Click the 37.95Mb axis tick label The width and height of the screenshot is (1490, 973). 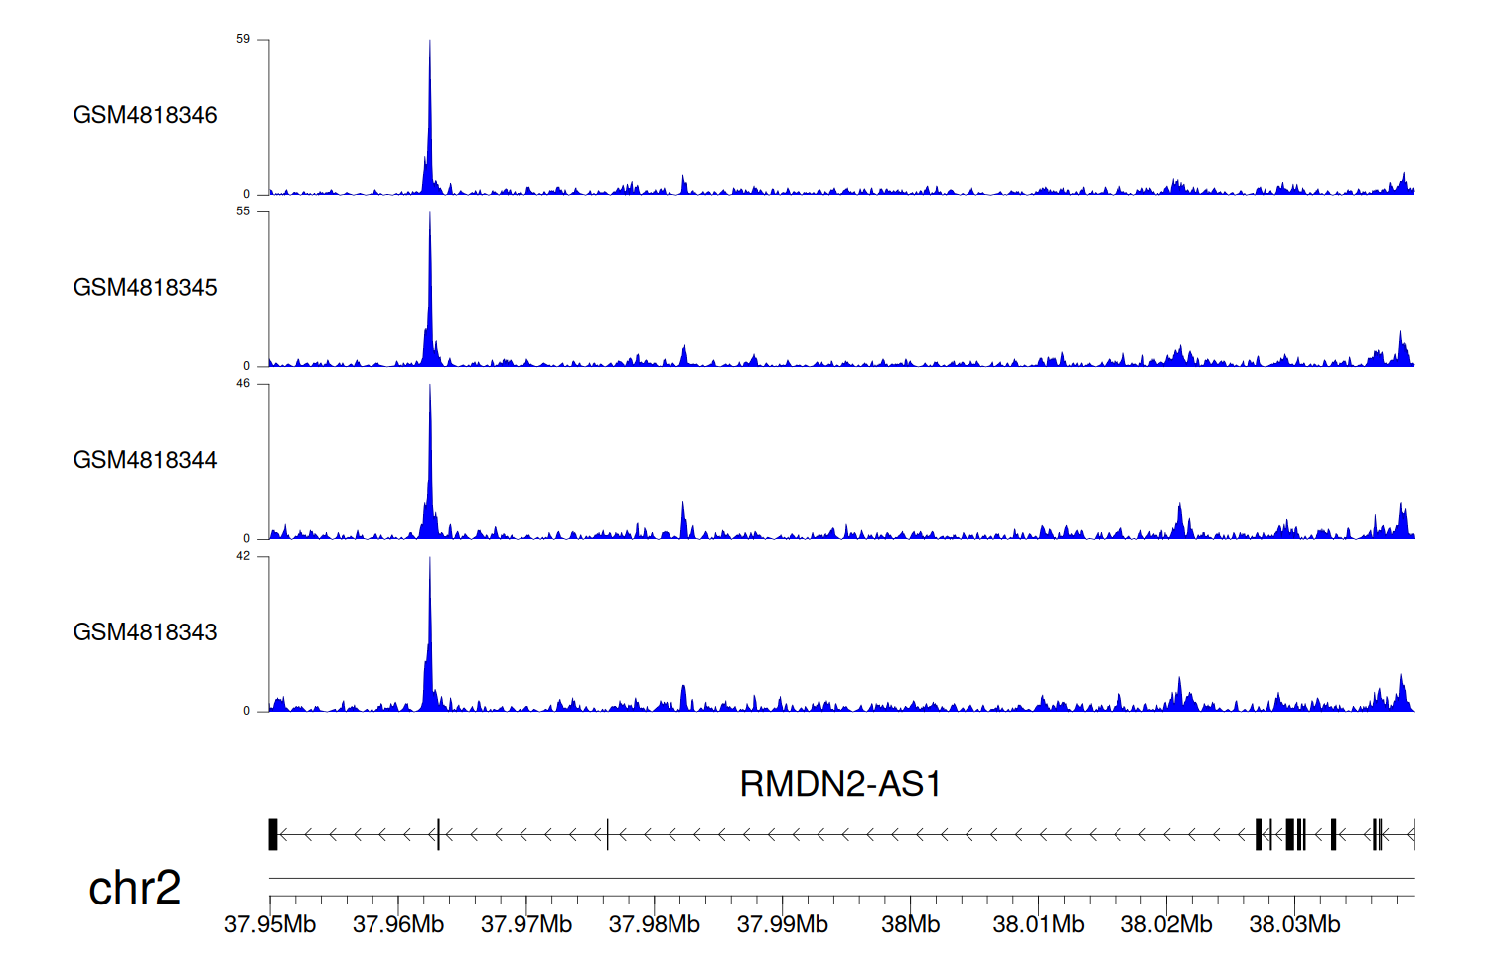pos(270,924)
